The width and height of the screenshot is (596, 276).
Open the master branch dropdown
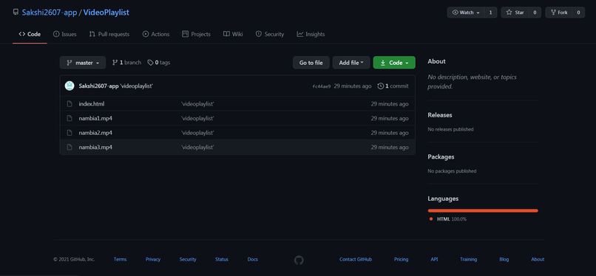[83, 63]
